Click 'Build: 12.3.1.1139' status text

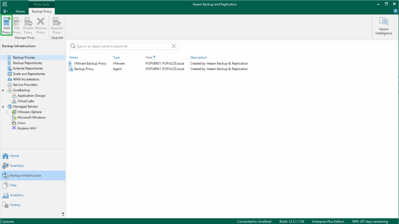(291, 221)
